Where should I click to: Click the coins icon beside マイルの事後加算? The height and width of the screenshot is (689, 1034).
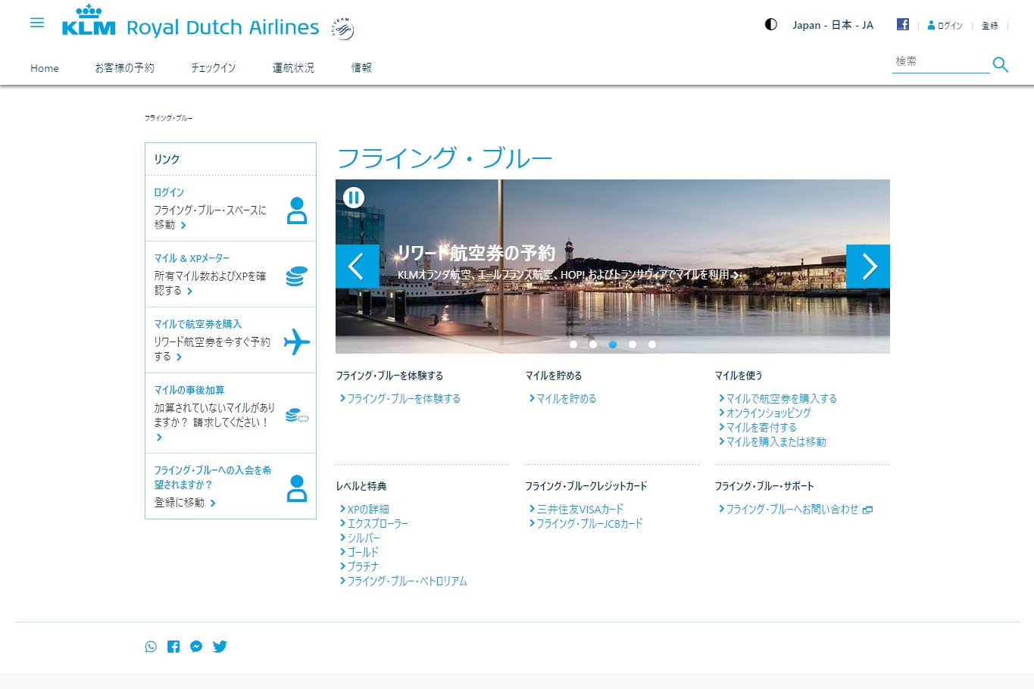297,415
